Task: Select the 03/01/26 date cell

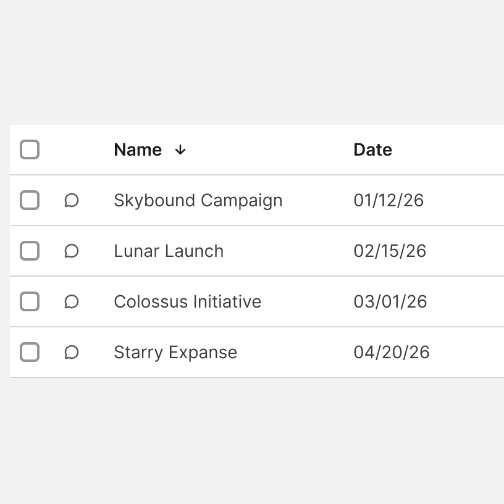Action: point(390,302)
